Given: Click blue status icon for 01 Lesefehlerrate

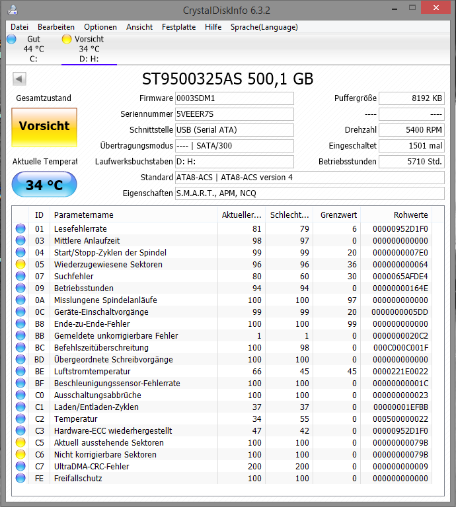Looking at the screenshot, I should tap(20, 228).
